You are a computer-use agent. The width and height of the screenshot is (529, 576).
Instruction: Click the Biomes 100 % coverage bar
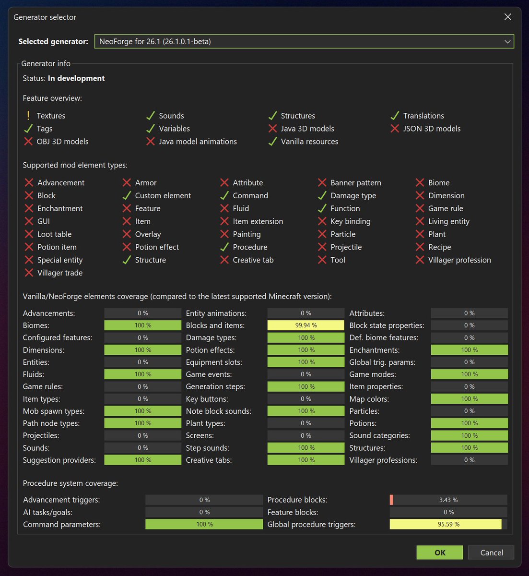point(143,325)
